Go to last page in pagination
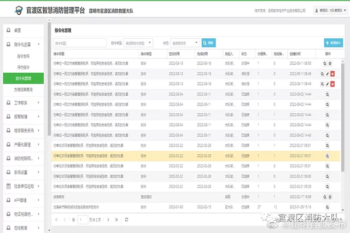The height and width of the screenshot is (233, 350). [116, 220]
